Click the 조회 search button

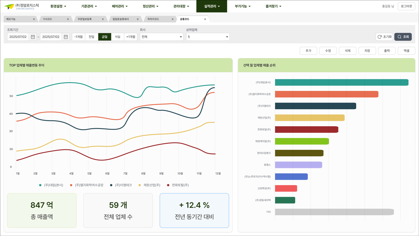pos(403,37)
